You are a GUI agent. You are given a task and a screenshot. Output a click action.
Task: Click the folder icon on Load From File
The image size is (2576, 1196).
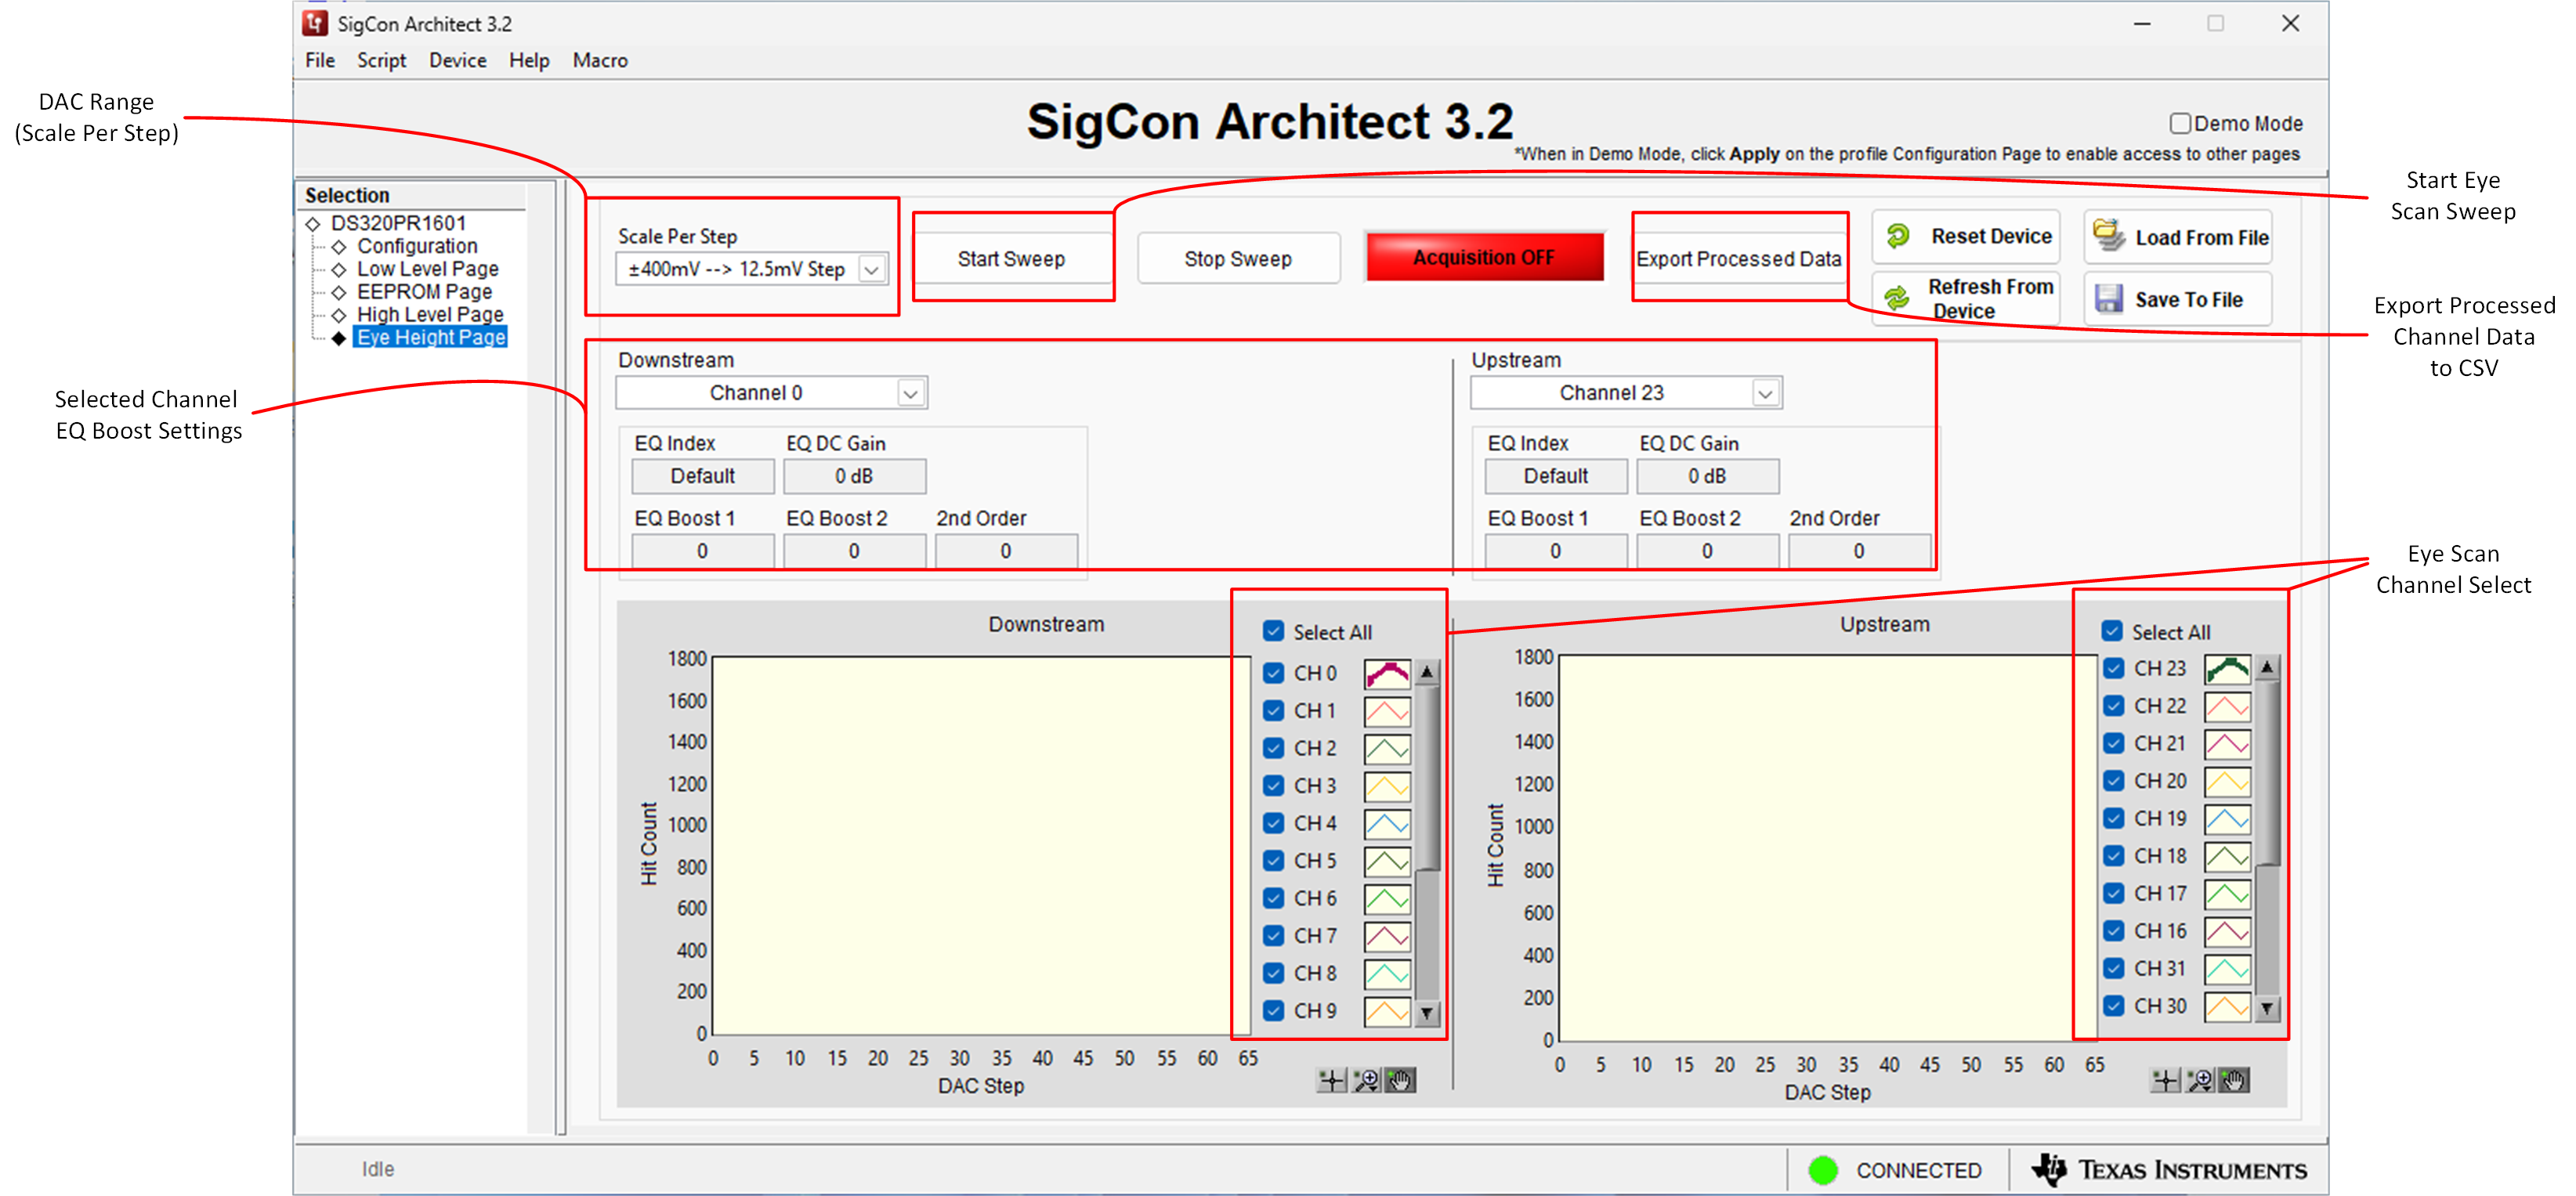[x=2109, y=236]
